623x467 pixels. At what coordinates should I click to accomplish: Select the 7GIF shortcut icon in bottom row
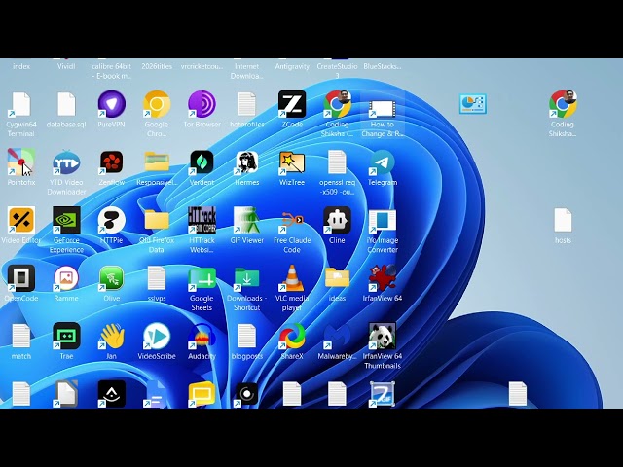pos(383,394)
